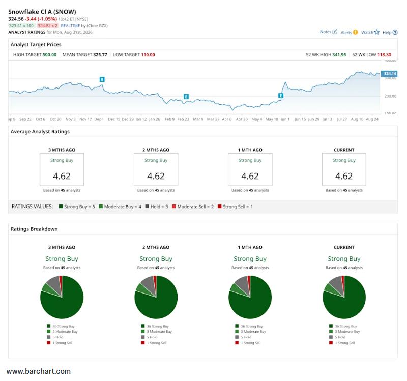Click the Watch star icon
This screenshot has width=407, height=381.
376,32
